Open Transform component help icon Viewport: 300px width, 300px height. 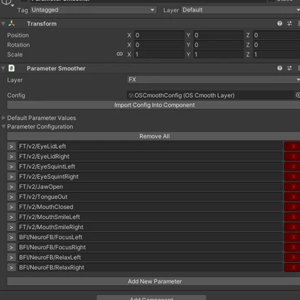(x=279, y=24)
